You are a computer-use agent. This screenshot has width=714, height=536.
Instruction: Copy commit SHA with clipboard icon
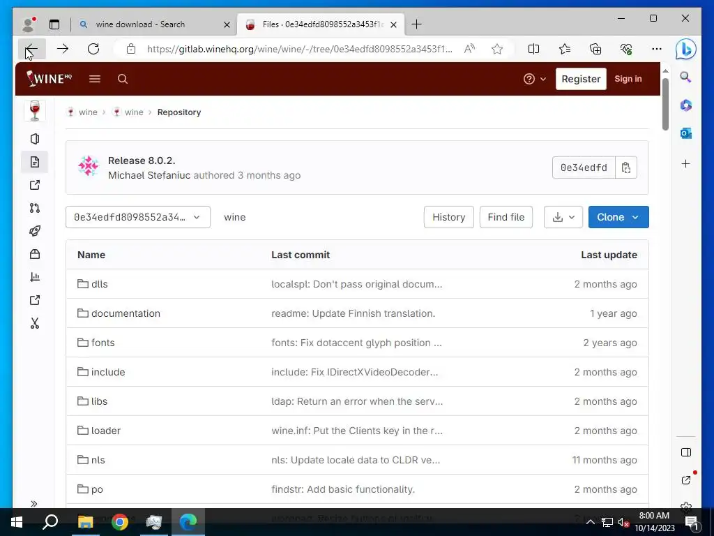(x=626, y=167)
